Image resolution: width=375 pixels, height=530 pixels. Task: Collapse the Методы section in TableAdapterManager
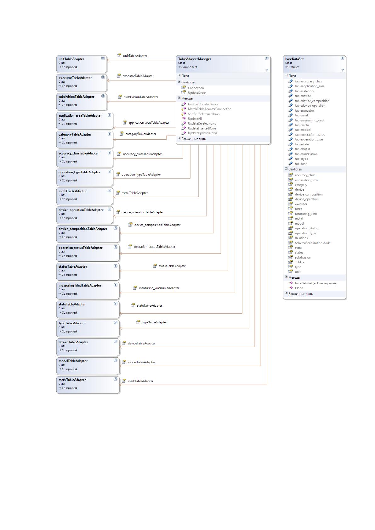tap(179, 98)
